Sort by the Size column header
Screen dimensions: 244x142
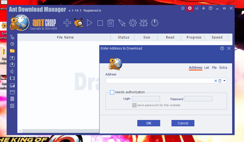tap(147, 37)
